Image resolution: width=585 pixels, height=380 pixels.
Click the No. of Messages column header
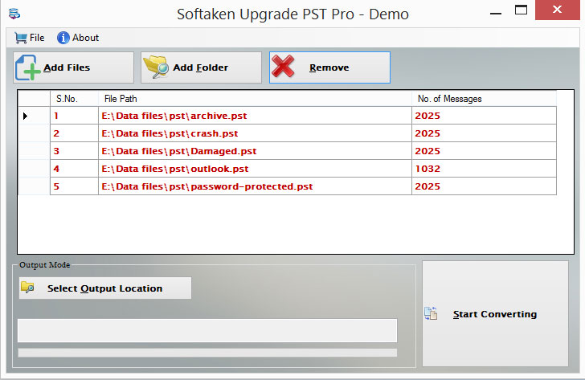484,99
